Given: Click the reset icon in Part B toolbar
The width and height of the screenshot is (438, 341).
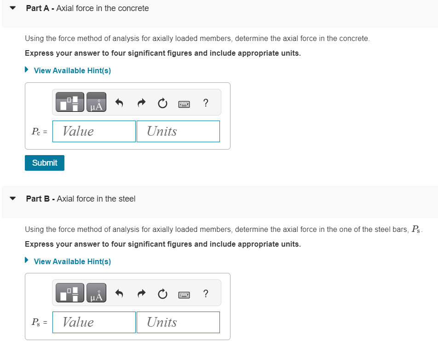Looking at the screenshot, I should click(162, 294).
